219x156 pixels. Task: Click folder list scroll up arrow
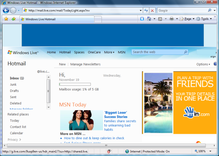[49, 77]
